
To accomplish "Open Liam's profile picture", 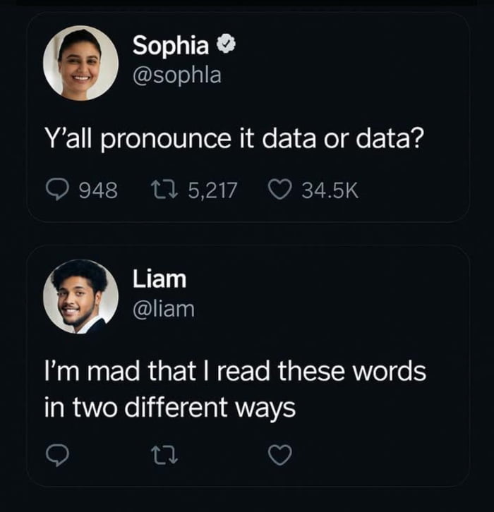I will tap(80, 295).
